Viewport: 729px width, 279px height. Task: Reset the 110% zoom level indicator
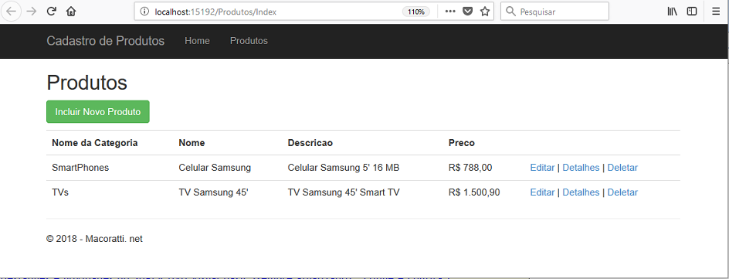point(416,12)
